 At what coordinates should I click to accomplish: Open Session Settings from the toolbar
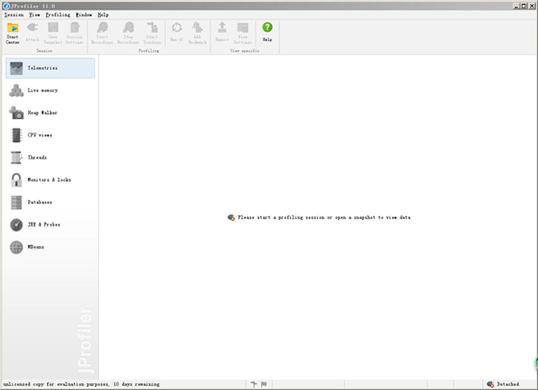pos(75,33)
